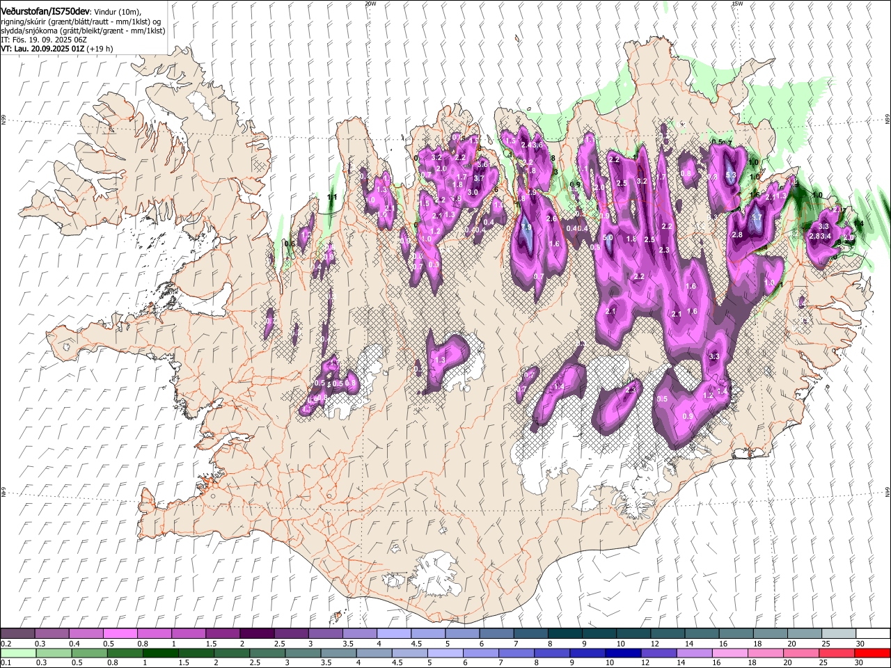The height and width of the screenshot is (668, 891).
Task: Click the bright red lower swatch after 30
Action: click(872, 653)
